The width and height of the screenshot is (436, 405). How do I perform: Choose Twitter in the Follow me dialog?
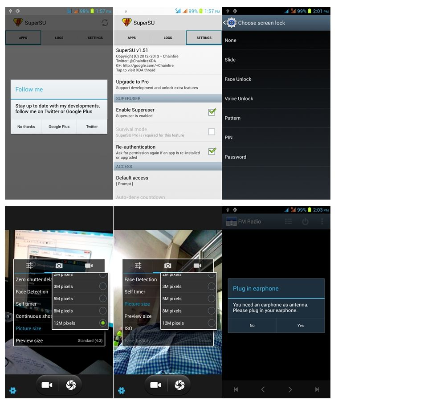pyautogui.click(x=92, y=127)
